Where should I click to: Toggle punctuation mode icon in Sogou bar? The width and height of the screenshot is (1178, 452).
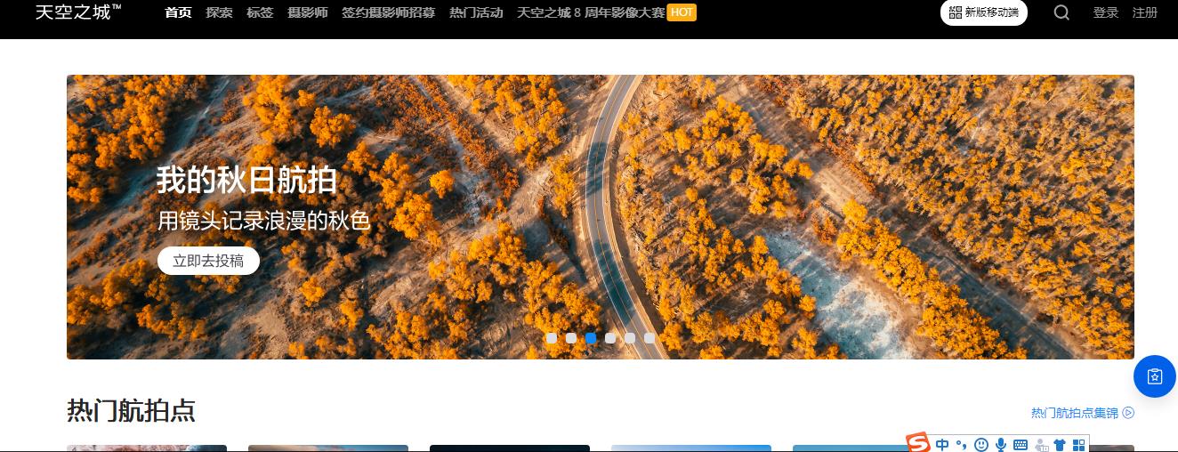click(961, 445)
